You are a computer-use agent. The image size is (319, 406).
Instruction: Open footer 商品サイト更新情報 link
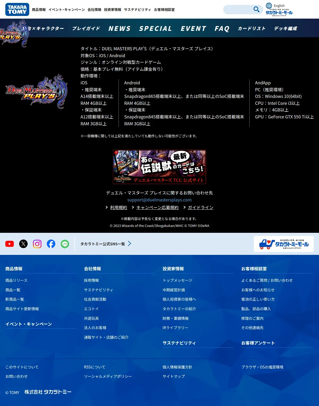(x=22, y=309)
